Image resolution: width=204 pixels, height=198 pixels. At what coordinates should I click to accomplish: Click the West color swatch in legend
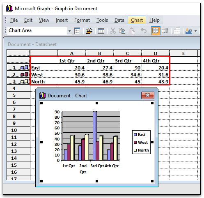click(135, 143)
